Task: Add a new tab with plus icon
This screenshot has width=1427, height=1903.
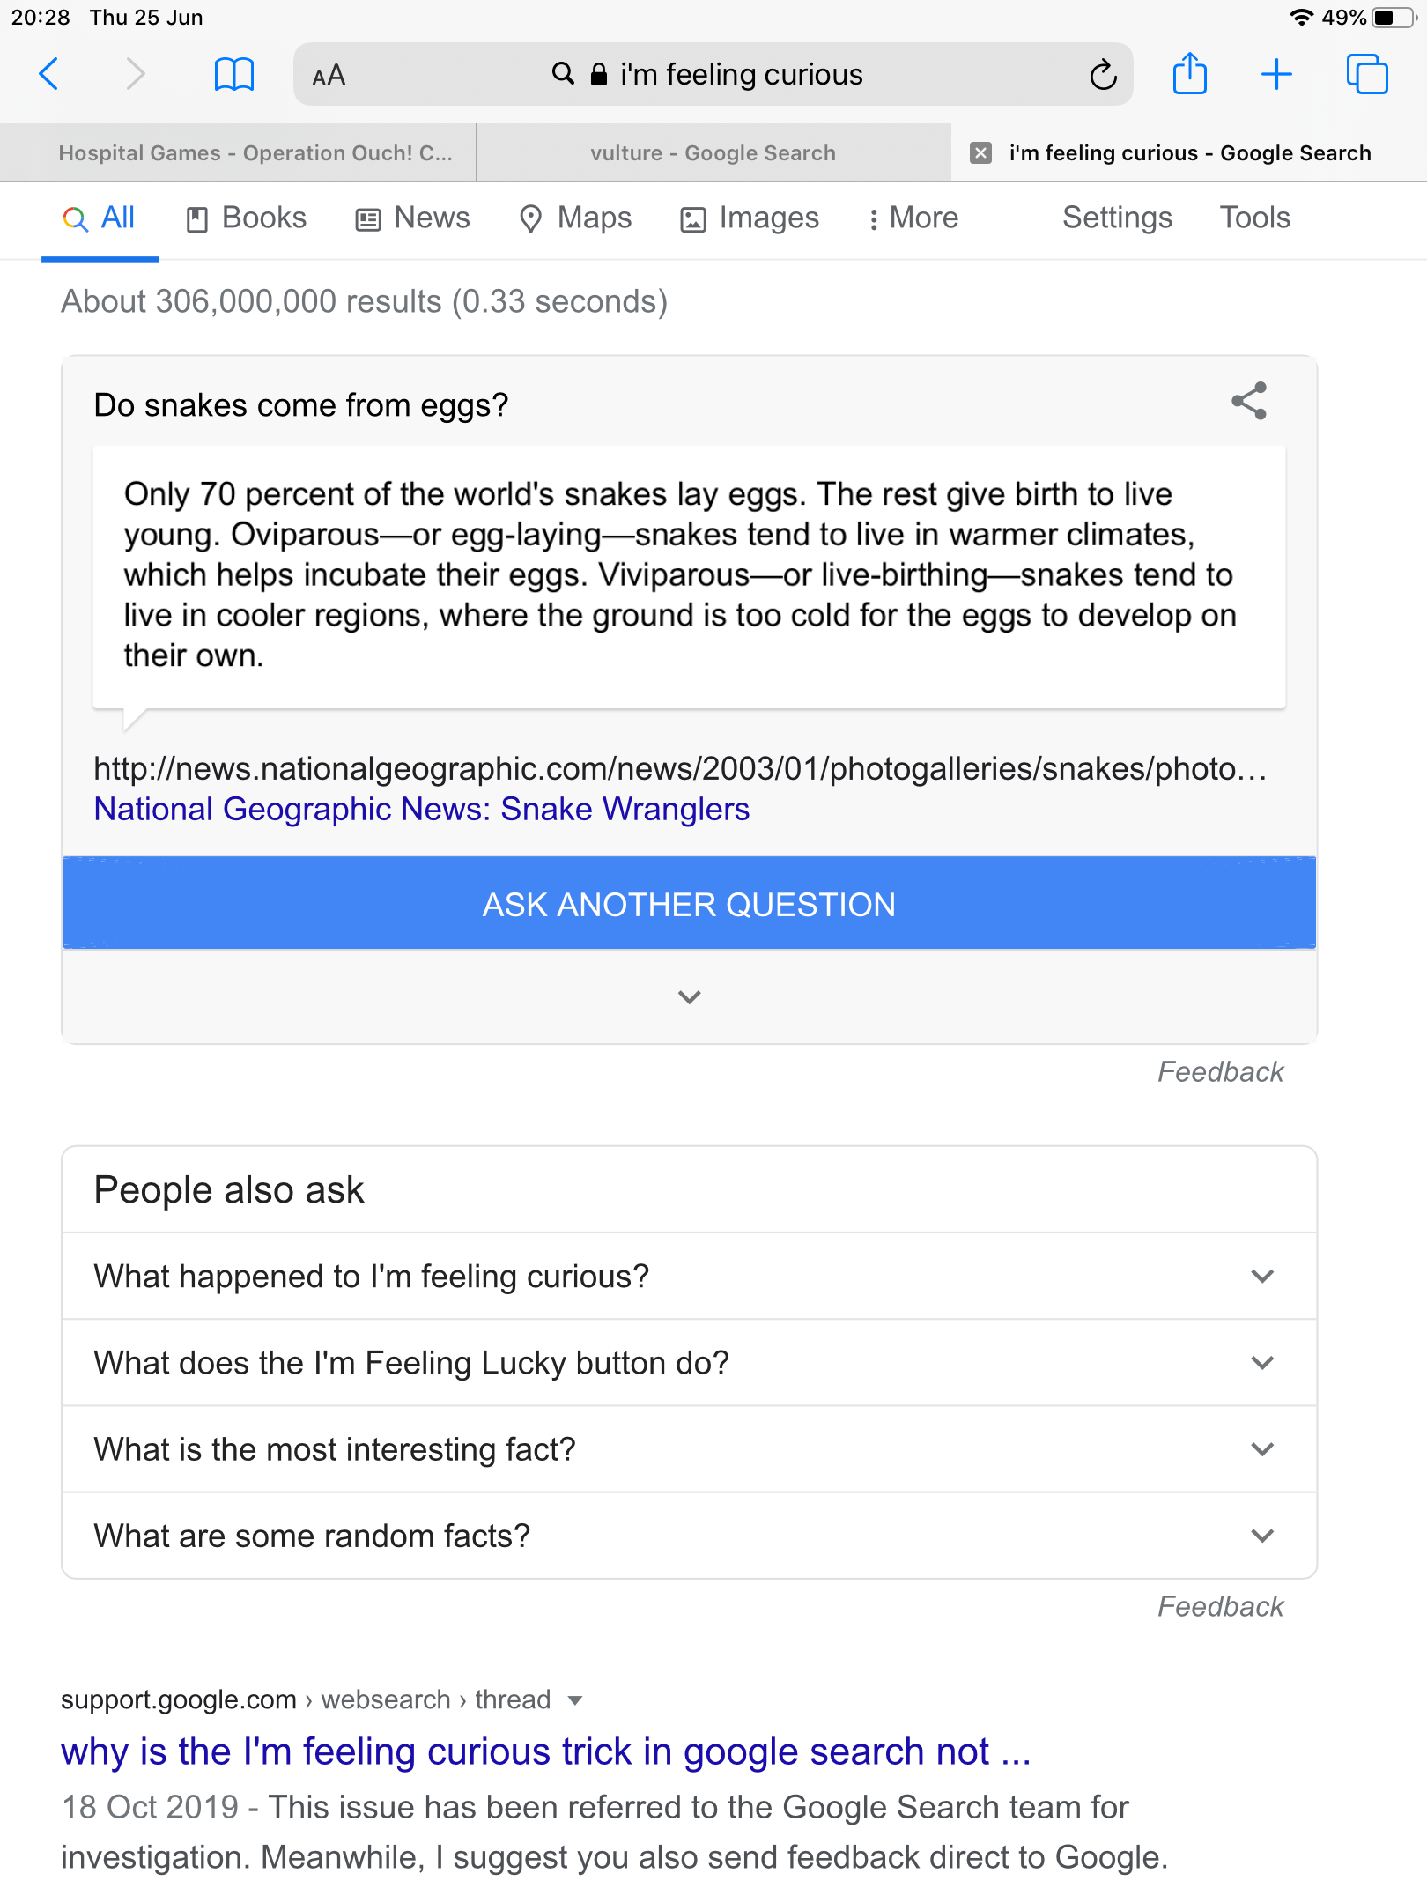Action: click(1276, 74)
